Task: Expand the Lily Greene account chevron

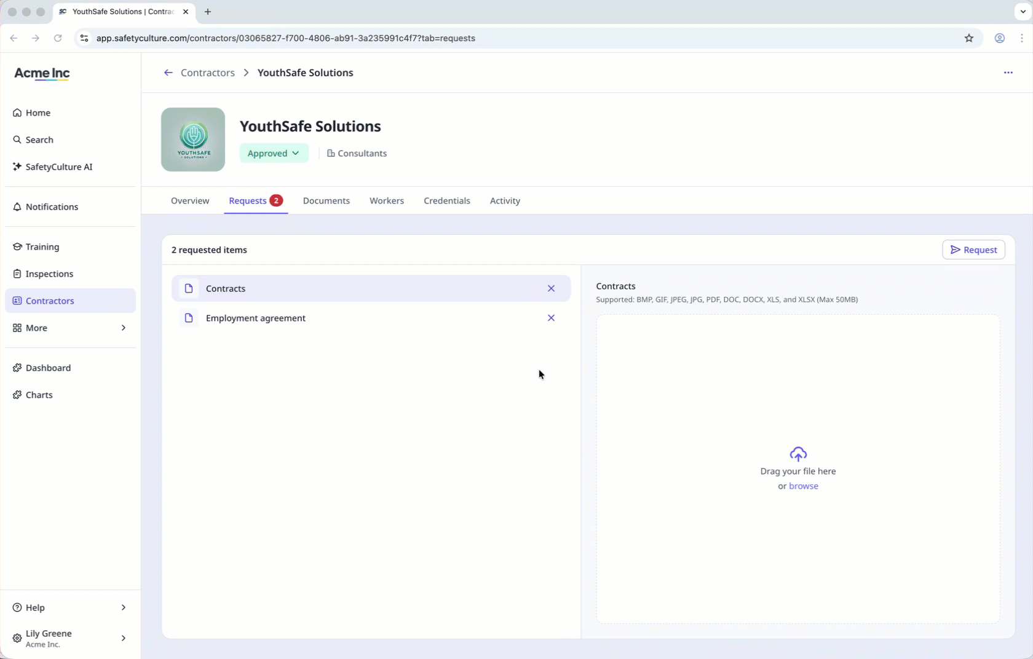Action: [x=124, y=639]
